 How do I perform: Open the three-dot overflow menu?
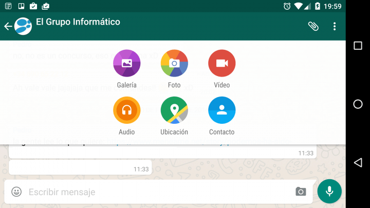pos(335,26)
